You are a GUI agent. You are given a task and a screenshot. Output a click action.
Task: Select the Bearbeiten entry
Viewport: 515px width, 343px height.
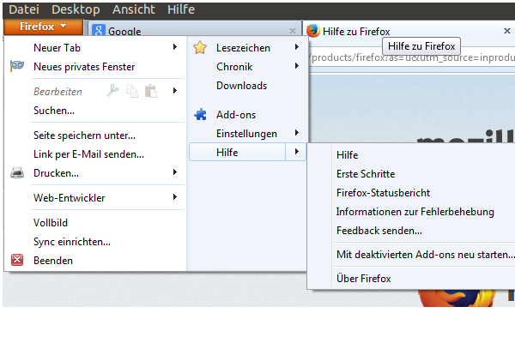click(58, 92)
